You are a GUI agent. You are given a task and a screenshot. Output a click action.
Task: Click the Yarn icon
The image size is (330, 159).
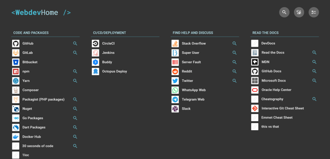coord(16,81)
